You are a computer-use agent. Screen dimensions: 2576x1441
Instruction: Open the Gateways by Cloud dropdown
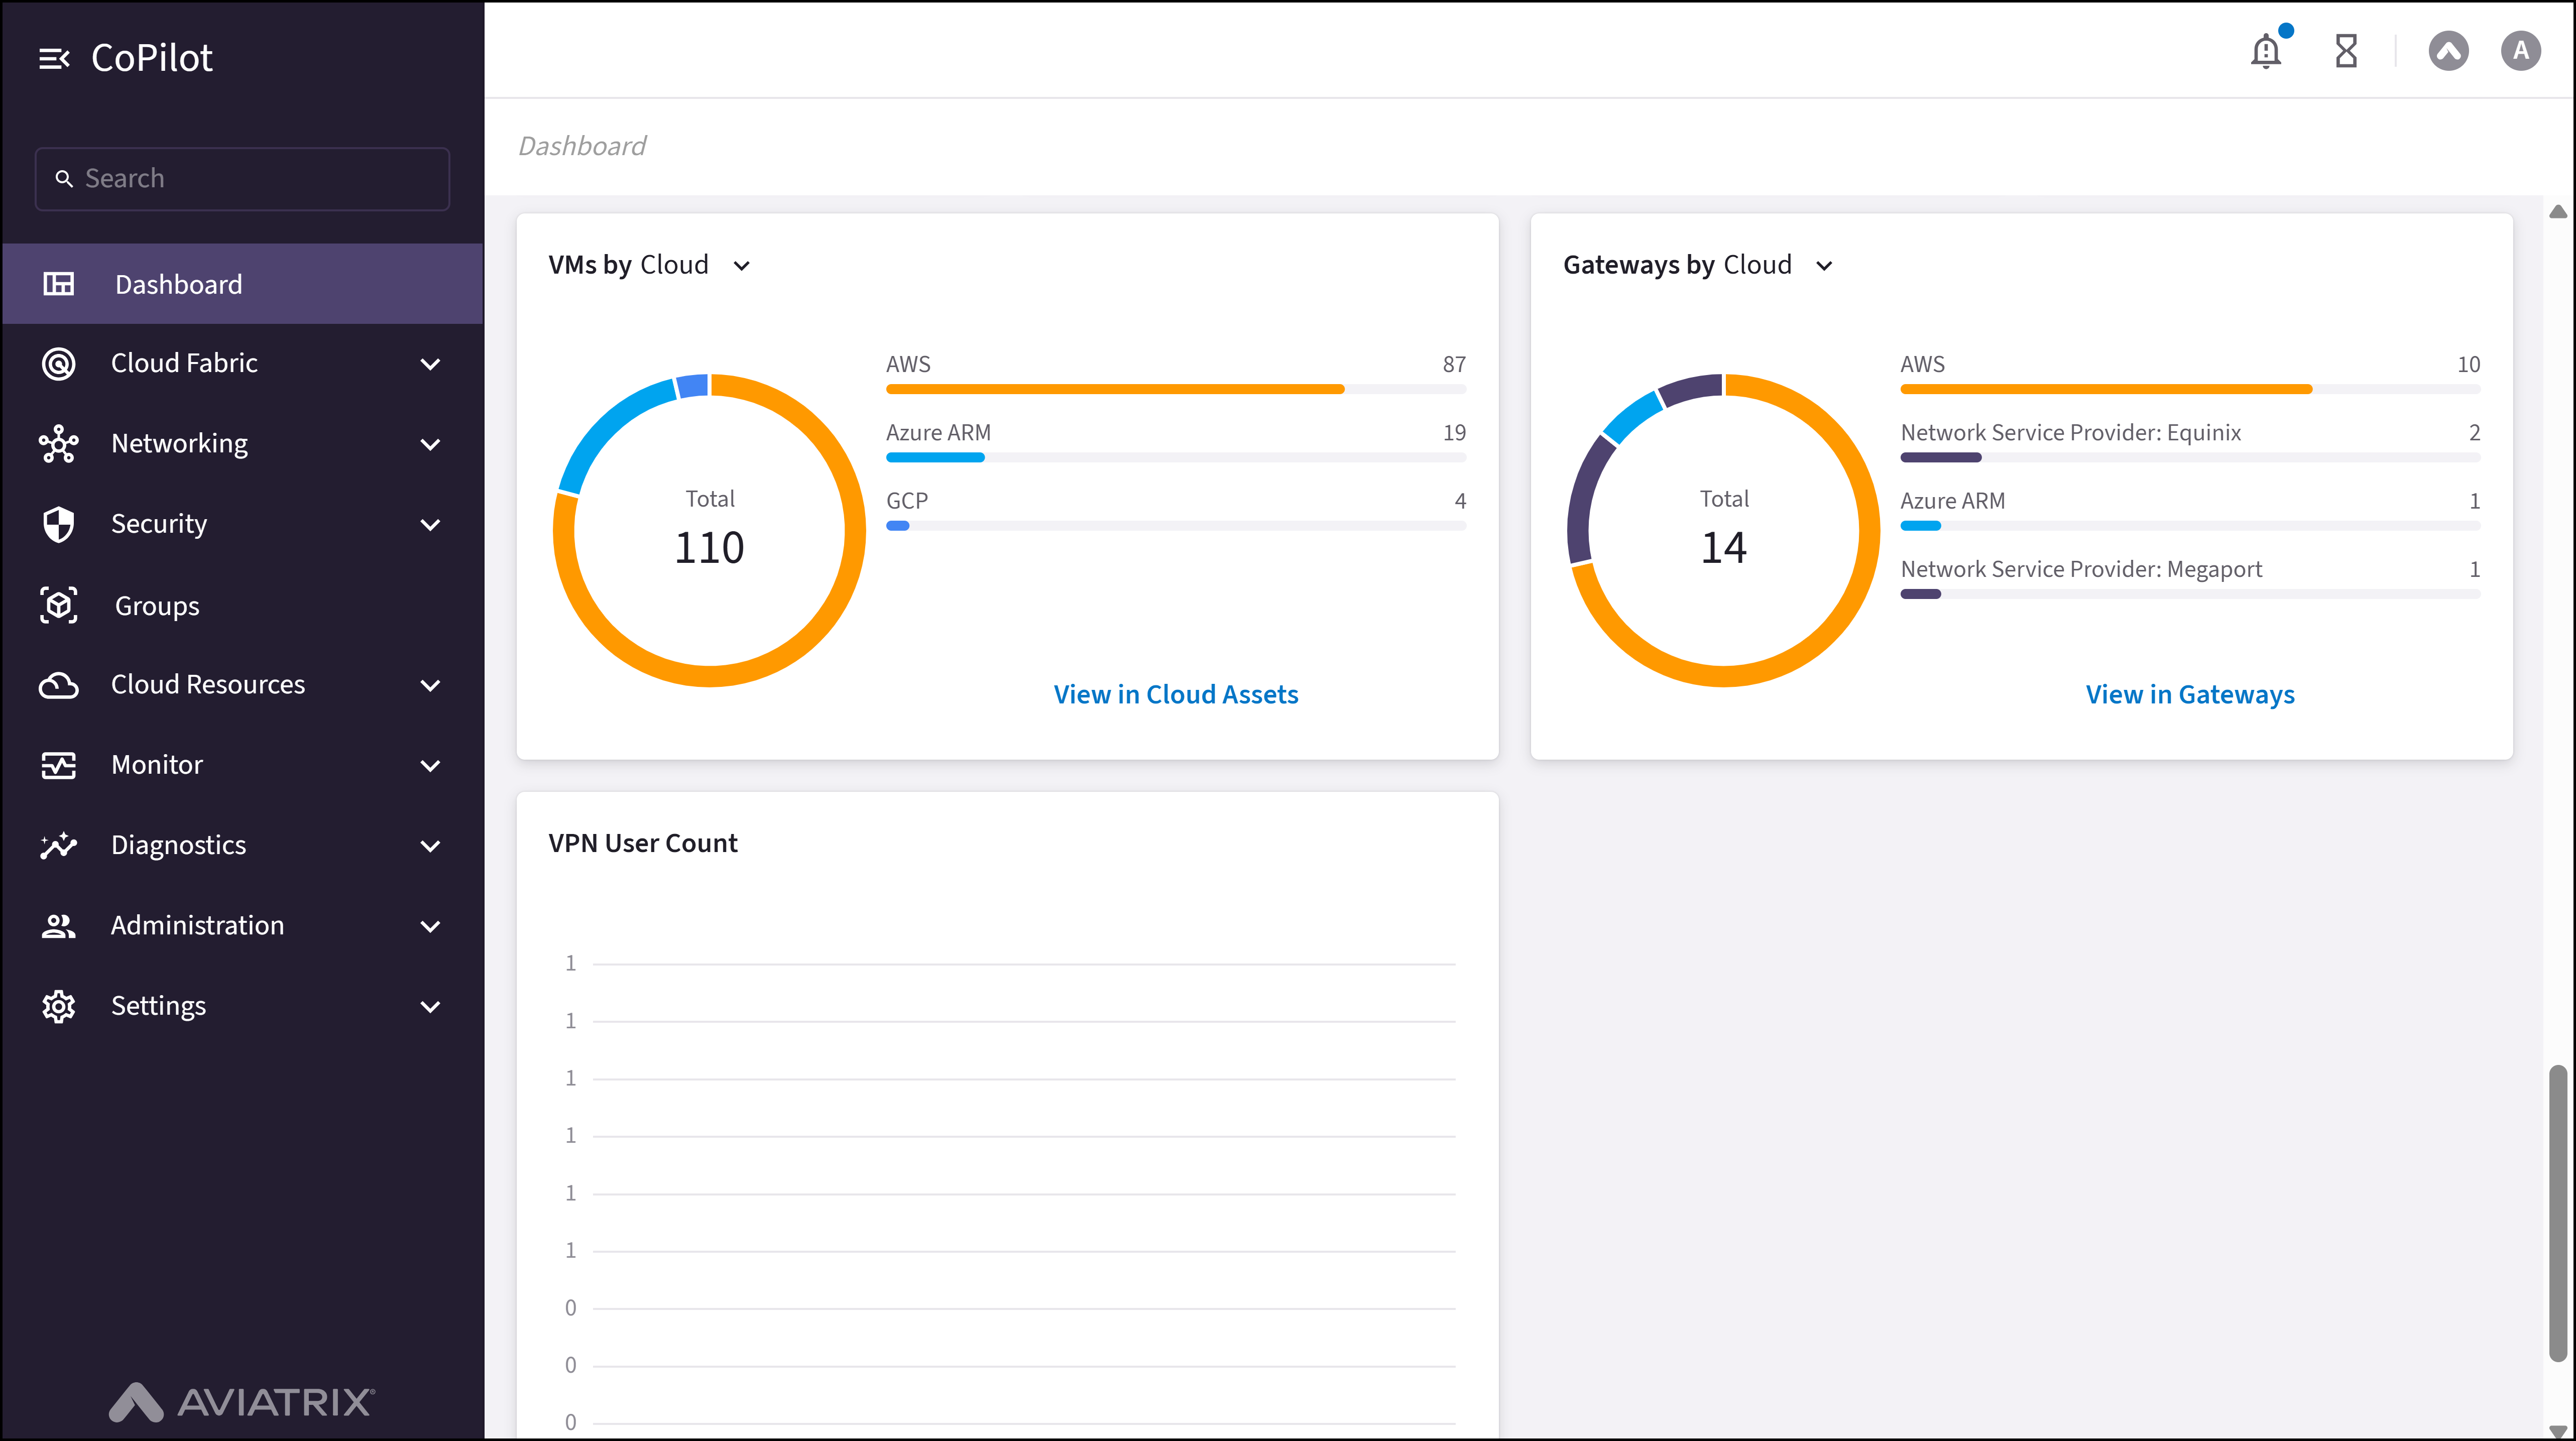tap(1825, 266)
